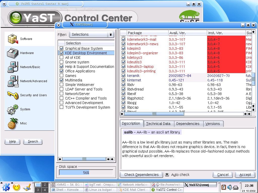Uncheck the Multimedia selection
Screen dimensions: 258x193
tap(61, 80)
